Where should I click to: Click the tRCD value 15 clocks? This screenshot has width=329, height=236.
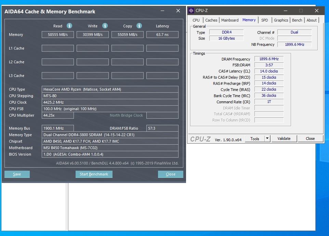[269, 77]
